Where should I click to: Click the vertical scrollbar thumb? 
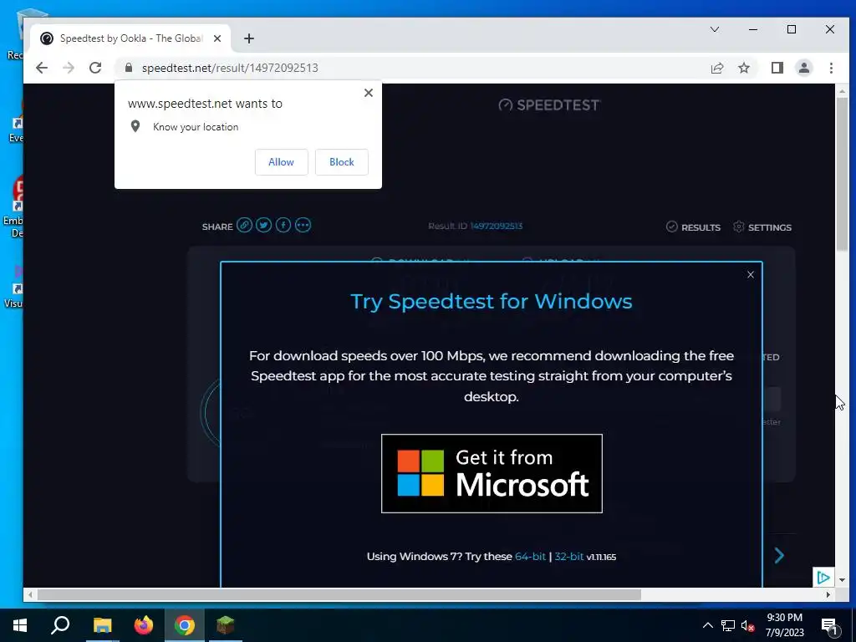(842, 174)
